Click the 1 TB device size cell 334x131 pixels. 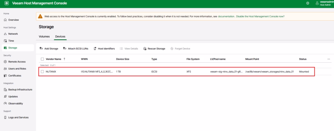[x=118, y=72]
